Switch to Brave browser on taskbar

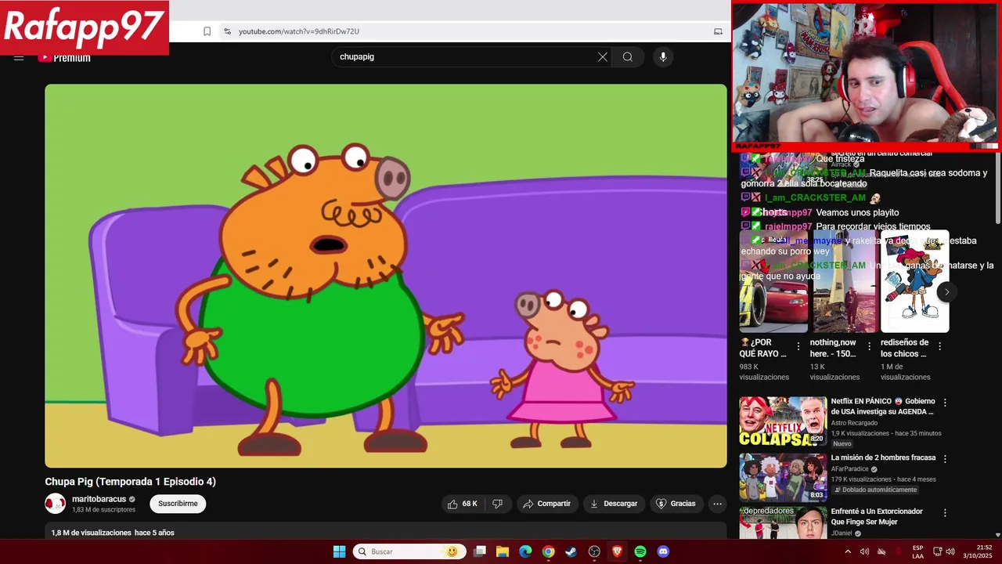tap(617, 551)
